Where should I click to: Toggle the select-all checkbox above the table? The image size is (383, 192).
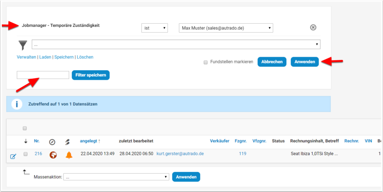[x=25, y=129]
